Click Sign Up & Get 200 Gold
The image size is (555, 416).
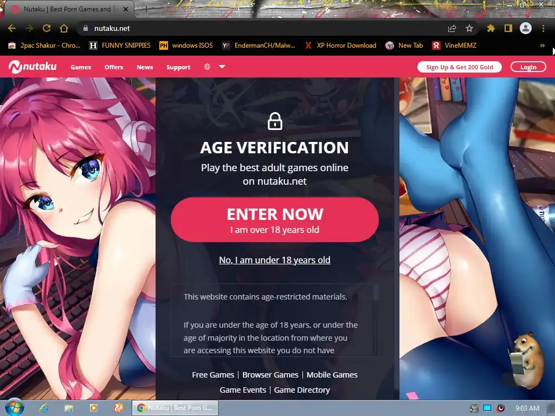click(460, 67)
